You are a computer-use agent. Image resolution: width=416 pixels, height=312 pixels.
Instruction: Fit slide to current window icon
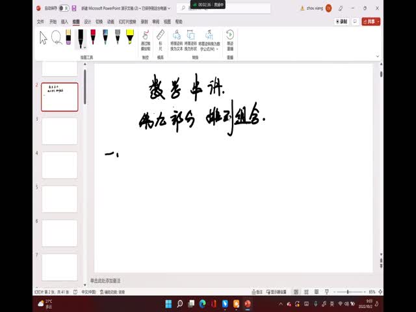point(380,292)
